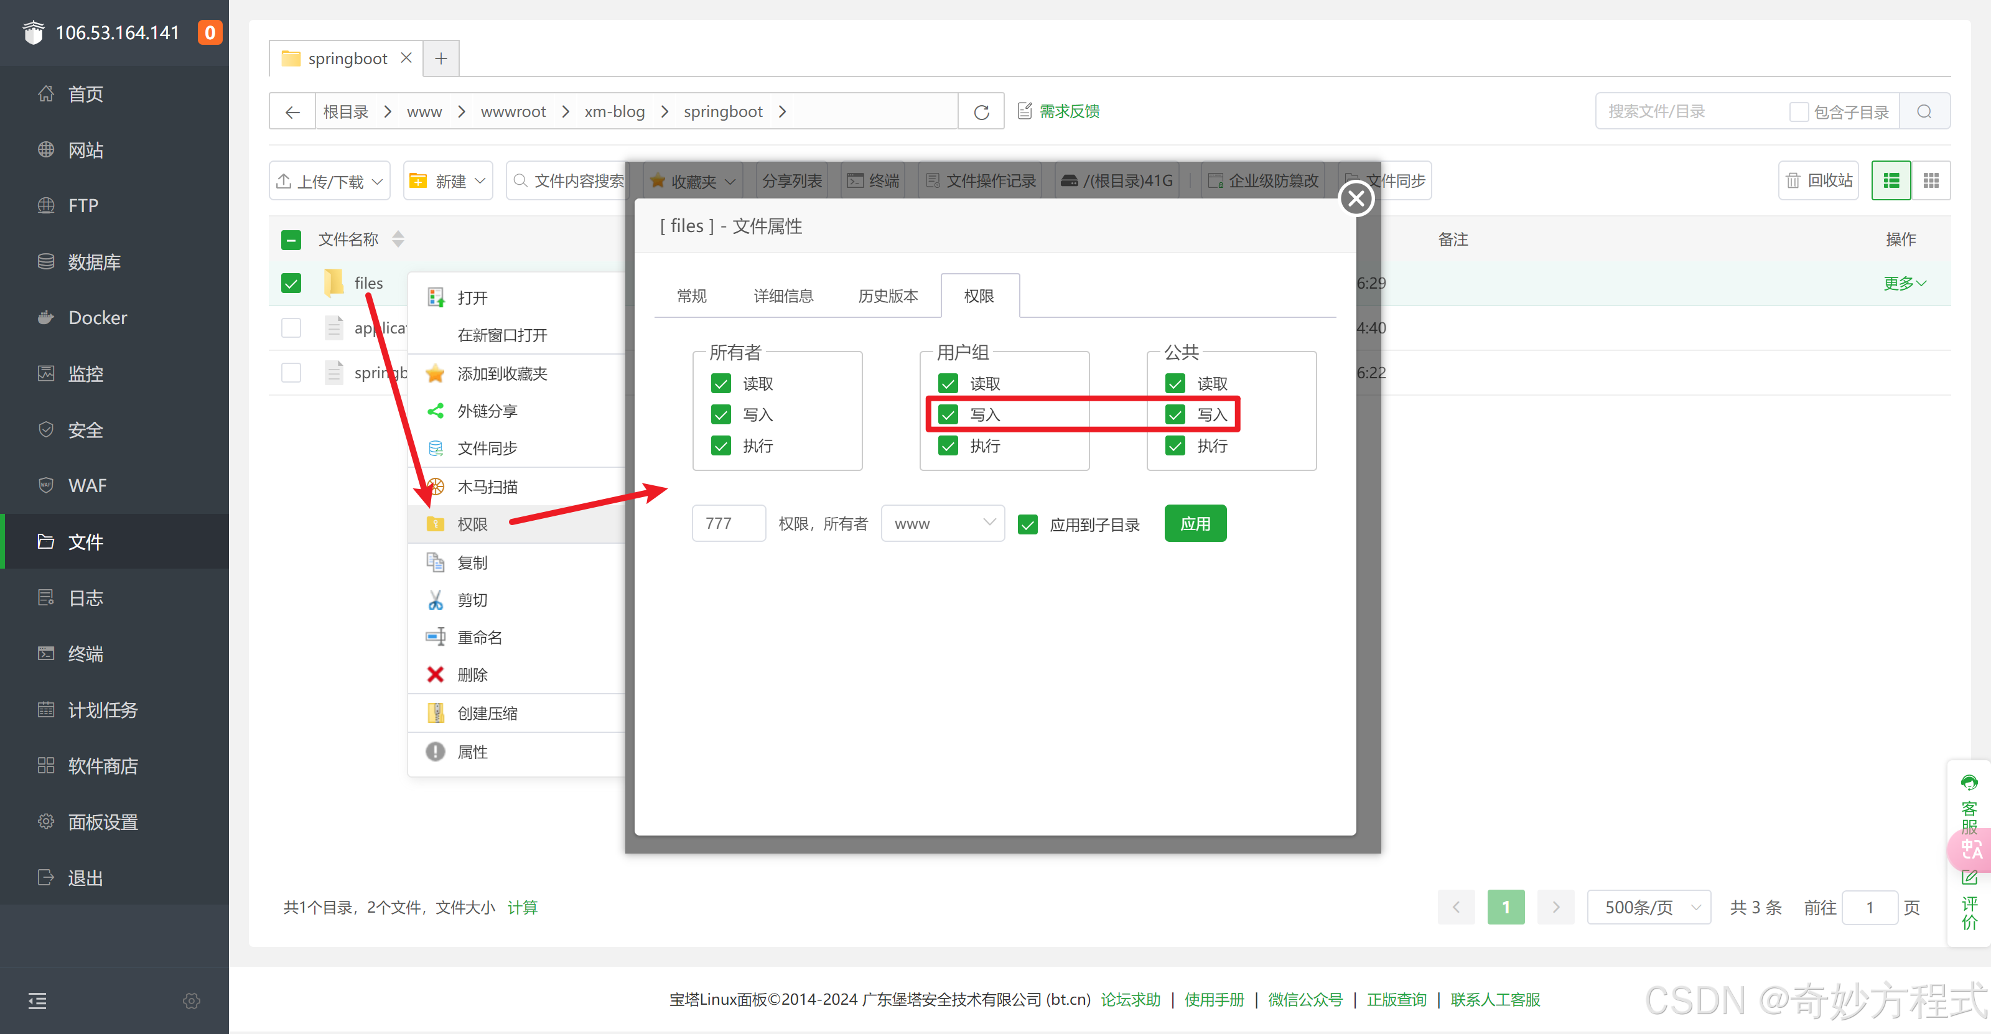Toggle the 用户组 读取 checkbox
This screenshot has height=1034, width=1991.
tap(948, 383)
